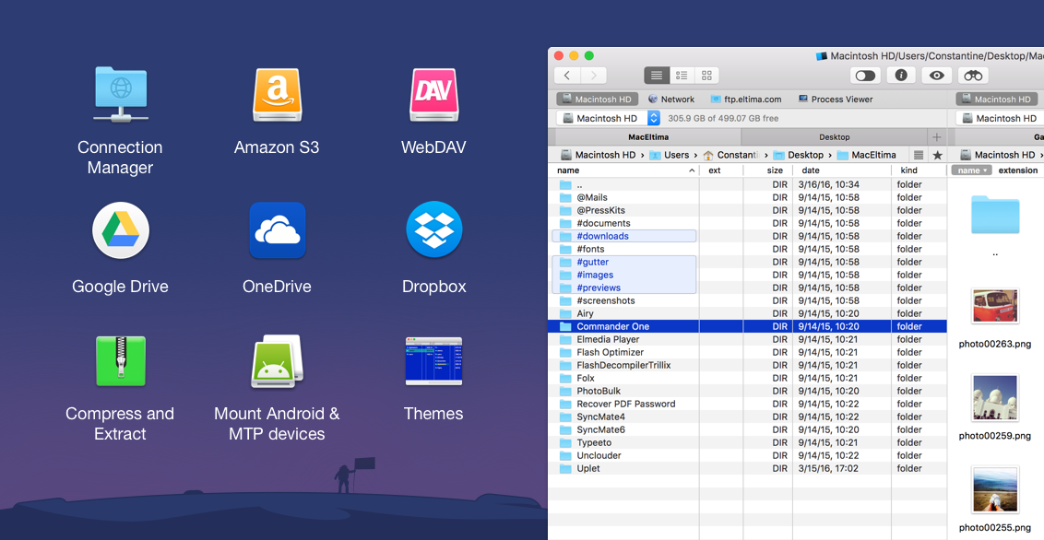The image size is (1044, 540).
Task: Select the #fonts folder
Action: [x=747, y=250]
